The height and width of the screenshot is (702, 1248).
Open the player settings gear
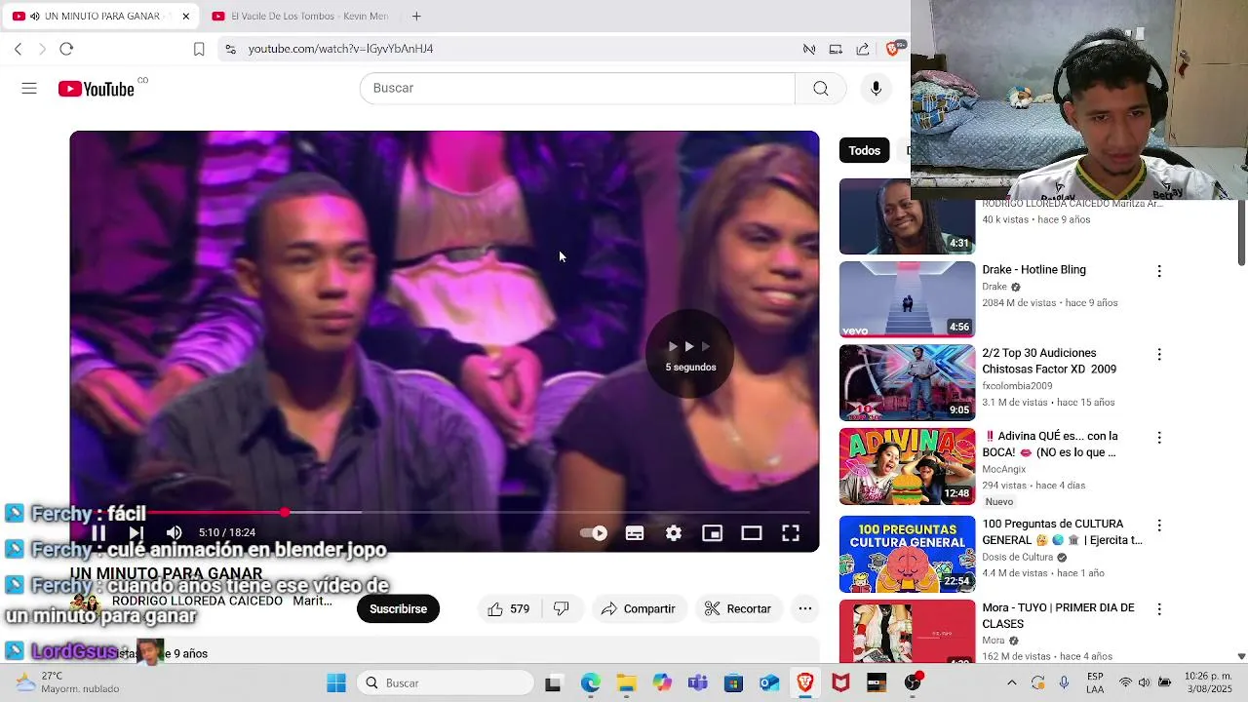tap(674, 533)
